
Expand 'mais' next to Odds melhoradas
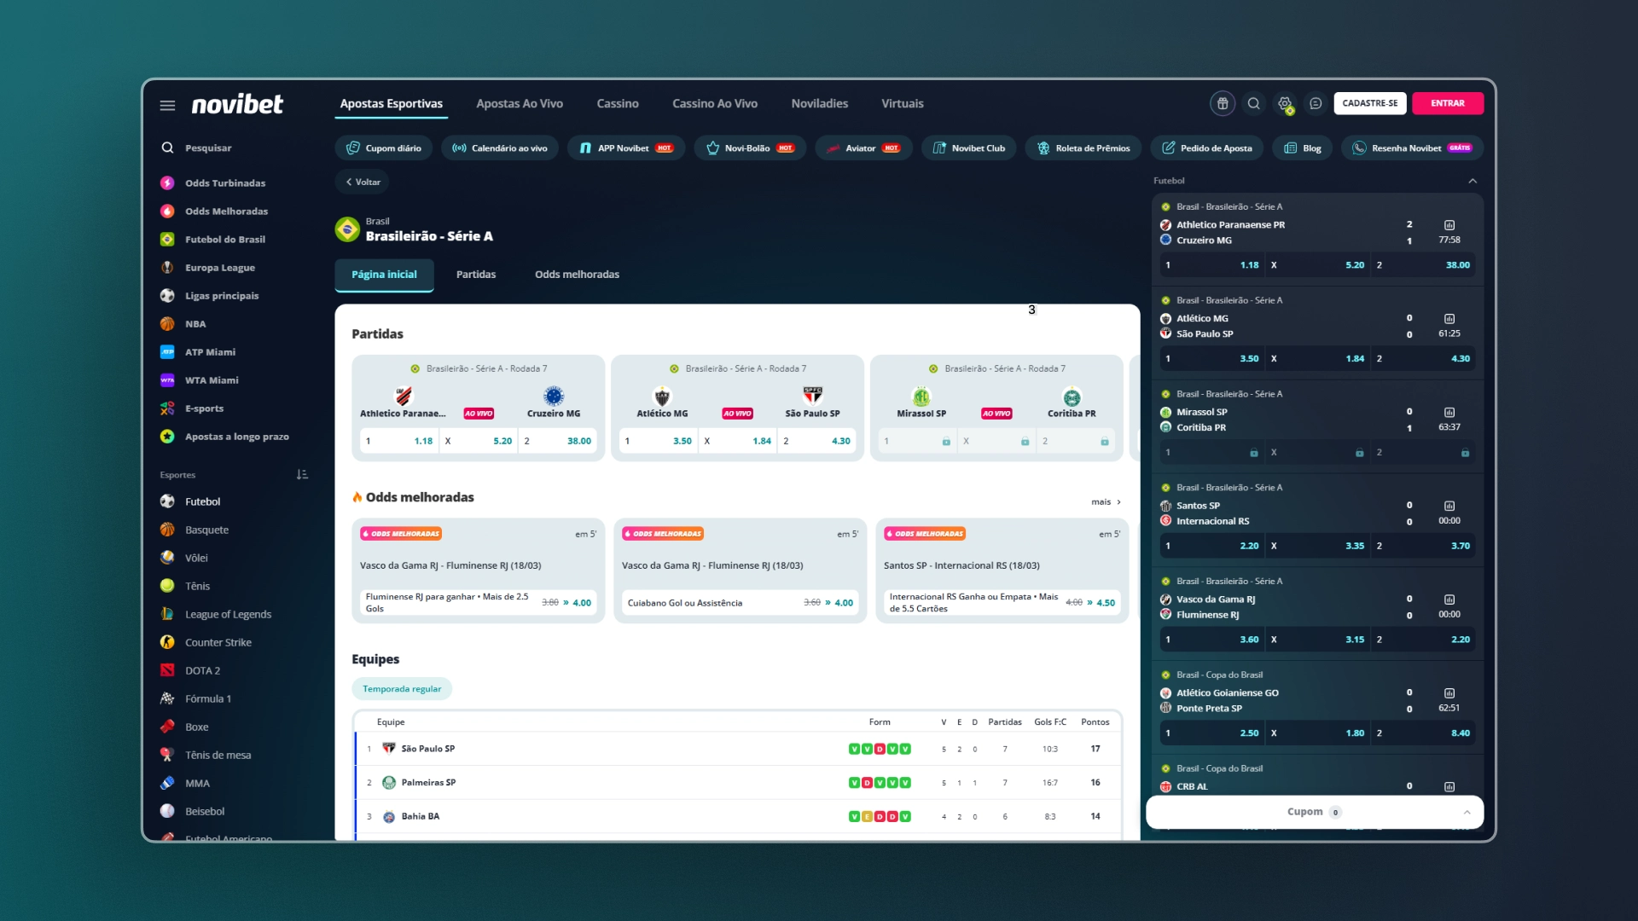coord(1106,501)
